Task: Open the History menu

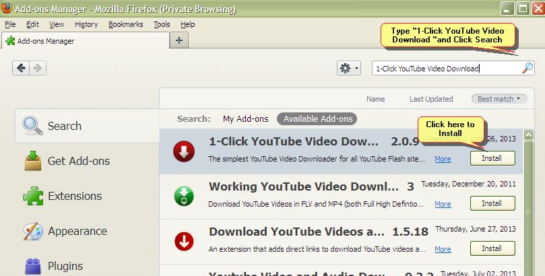Action: coord(86,24)
